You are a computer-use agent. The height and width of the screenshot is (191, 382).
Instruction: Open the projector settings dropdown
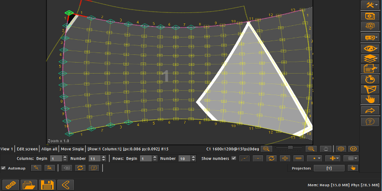370,37
